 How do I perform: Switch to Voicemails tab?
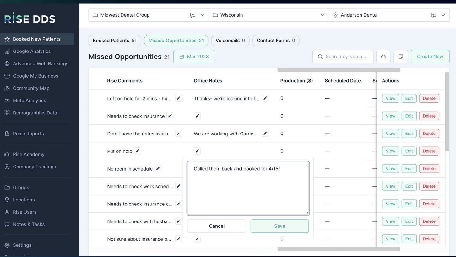point(230,41)
